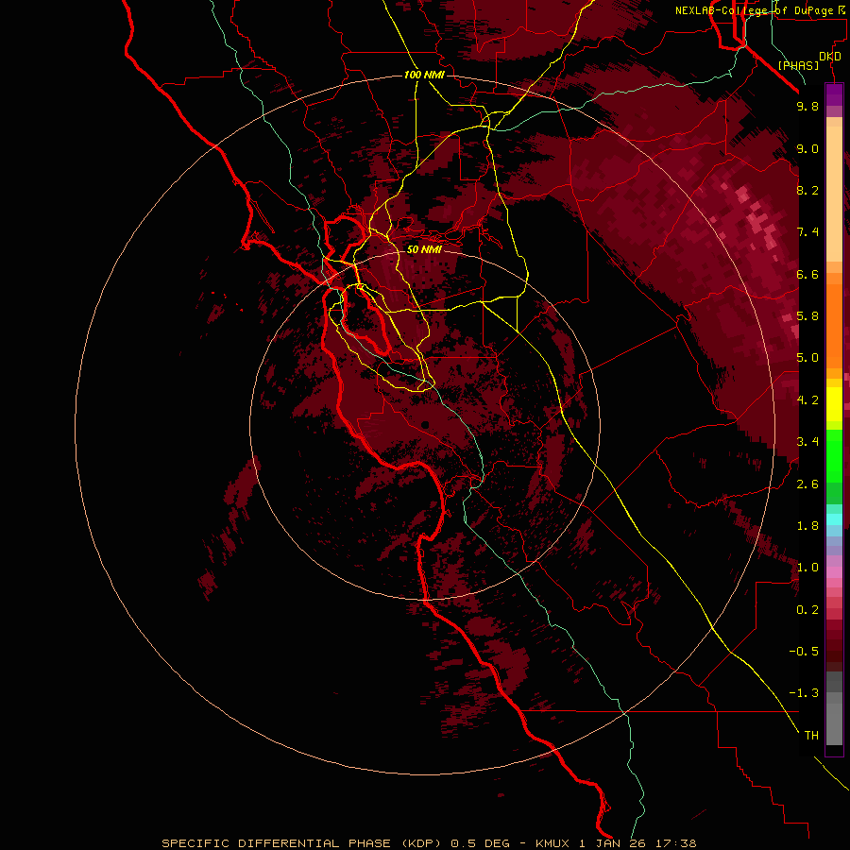Click the [PHAS] legend unit label
This screenshot has height=850, width=850.
click(x=798, y=65)
